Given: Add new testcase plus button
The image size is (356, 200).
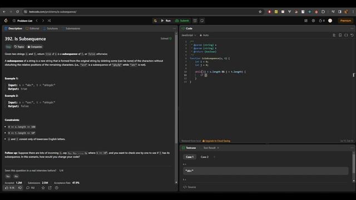Looking at the screenshot, I should click(x=214, y=157).
